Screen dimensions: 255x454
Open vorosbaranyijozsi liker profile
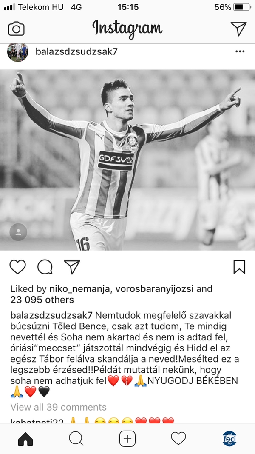click(x=154, y=288)
